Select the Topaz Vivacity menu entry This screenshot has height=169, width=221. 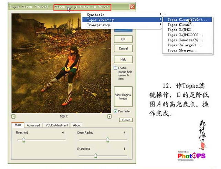click(122, 20)
